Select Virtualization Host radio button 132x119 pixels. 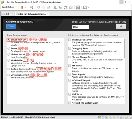point(9,75)
